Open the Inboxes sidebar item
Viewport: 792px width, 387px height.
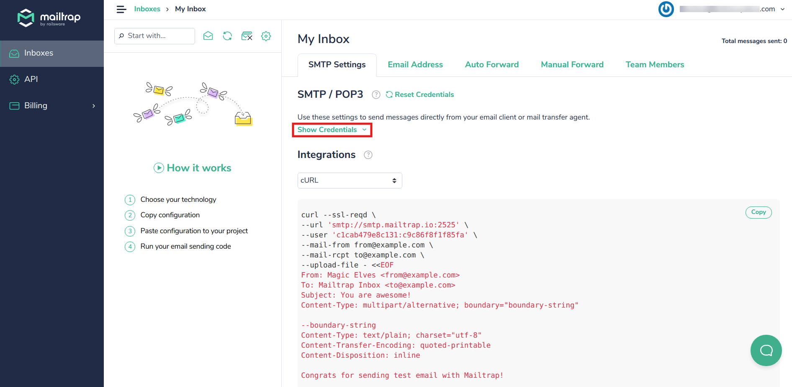(x=52, y=53)
